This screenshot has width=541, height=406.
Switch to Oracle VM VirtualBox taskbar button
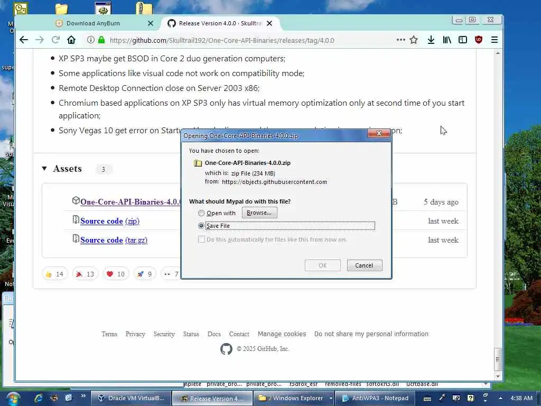point(132,398)
